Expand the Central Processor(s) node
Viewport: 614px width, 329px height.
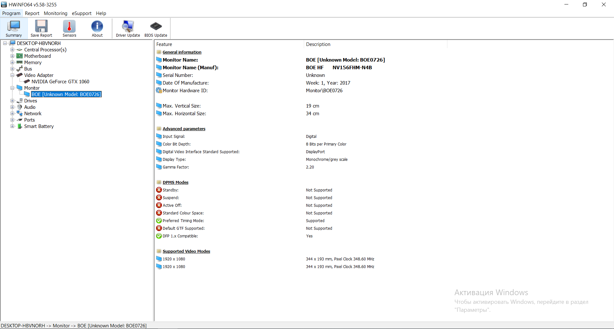click(12, 50)
